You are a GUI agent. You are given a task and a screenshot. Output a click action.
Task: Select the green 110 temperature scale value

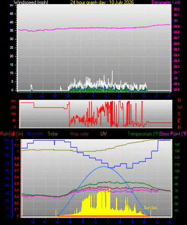(177, 164)
